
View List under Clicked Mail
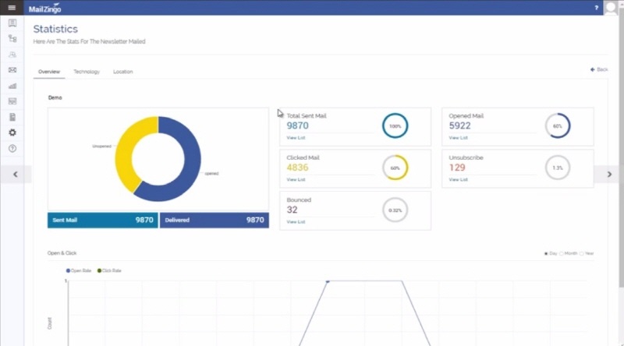[x=296, y=180]
